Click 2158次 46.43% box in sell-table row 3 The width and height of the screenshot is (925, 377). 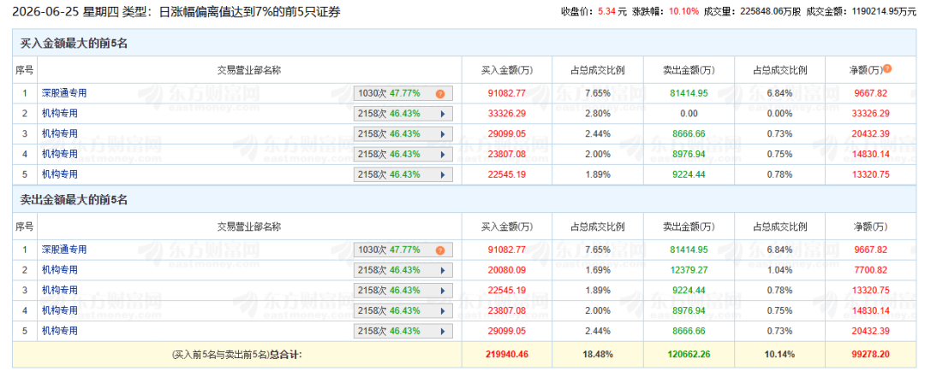(x=403, y=291)
